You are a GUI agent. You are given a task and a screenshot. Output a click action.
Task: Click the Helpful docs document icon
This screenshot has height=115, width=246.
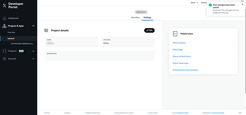click(x=175, y=34)
